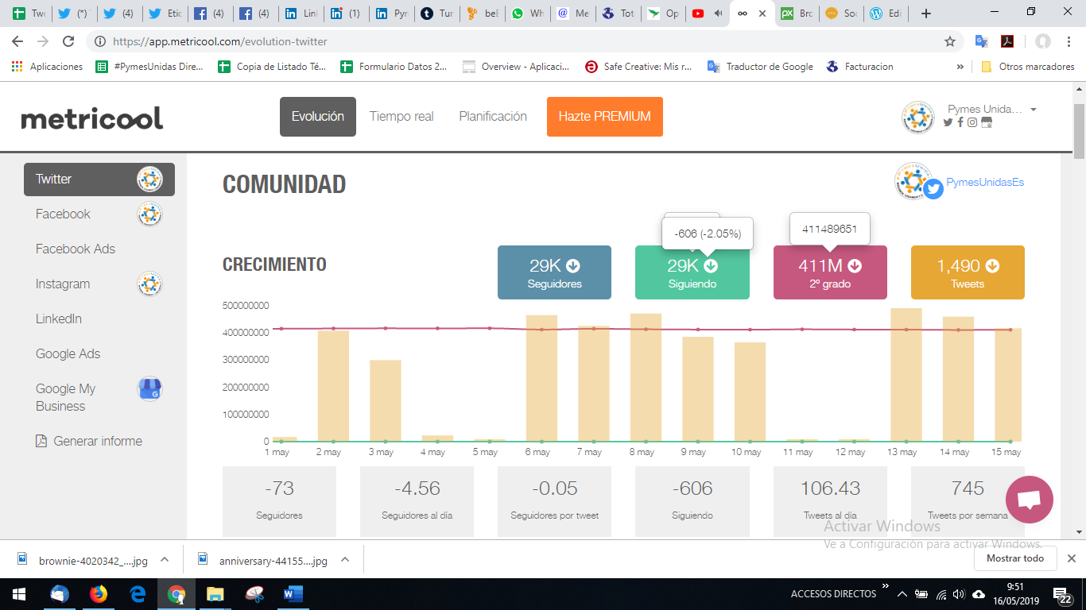Click the chat bubble support icon
This screenshot has width=1086, height=610.
(1029, 500)
